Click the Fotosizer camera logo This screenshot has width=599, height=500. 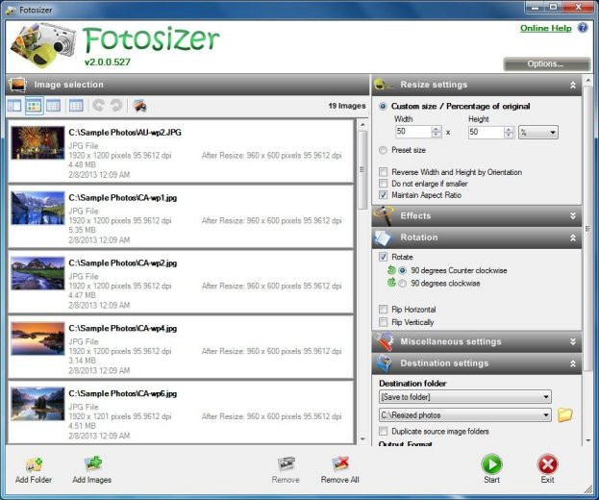point(43,45)
